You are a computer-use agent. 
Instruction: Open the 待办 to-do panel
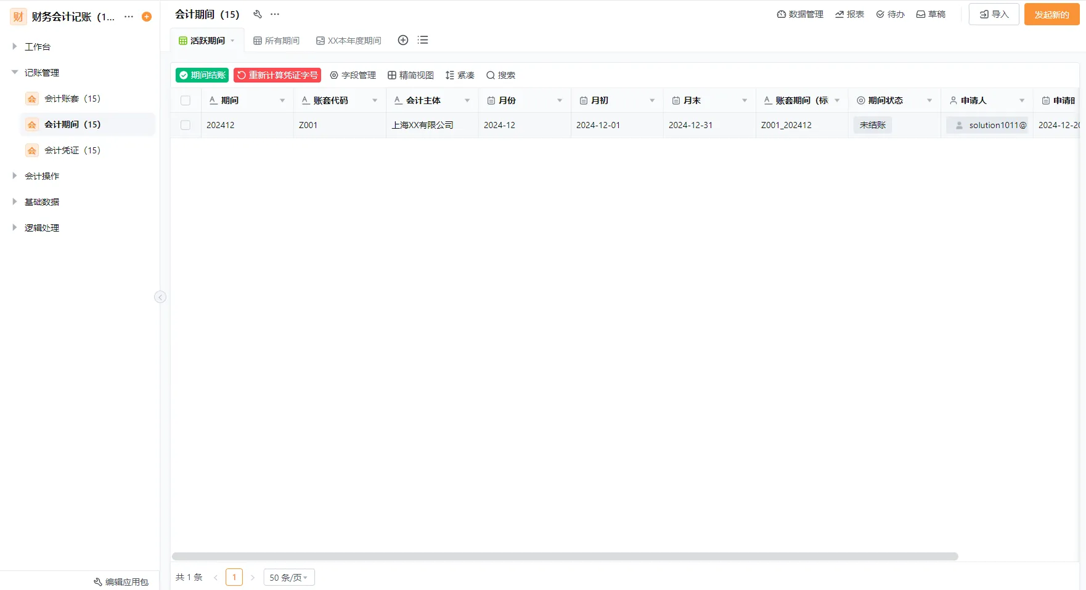(x=890, y=14)
